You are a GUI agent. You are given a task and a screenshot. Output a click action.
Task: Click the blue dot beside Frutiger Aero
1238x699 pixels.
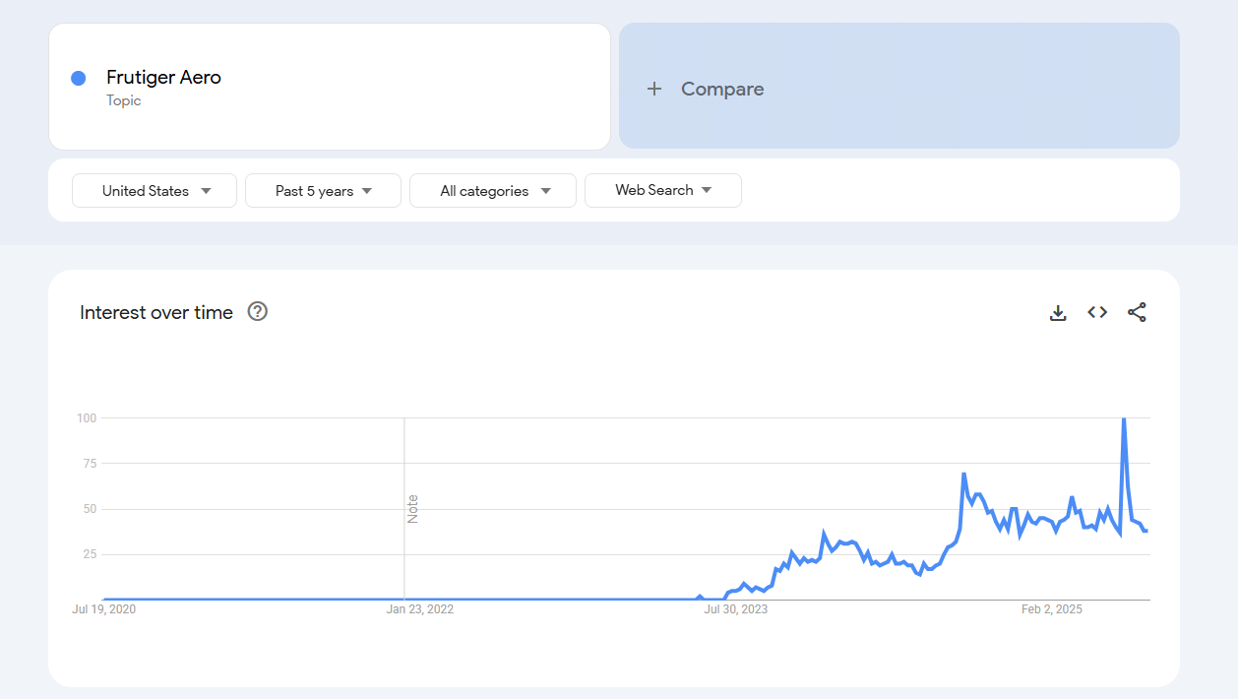pos(79,78)
